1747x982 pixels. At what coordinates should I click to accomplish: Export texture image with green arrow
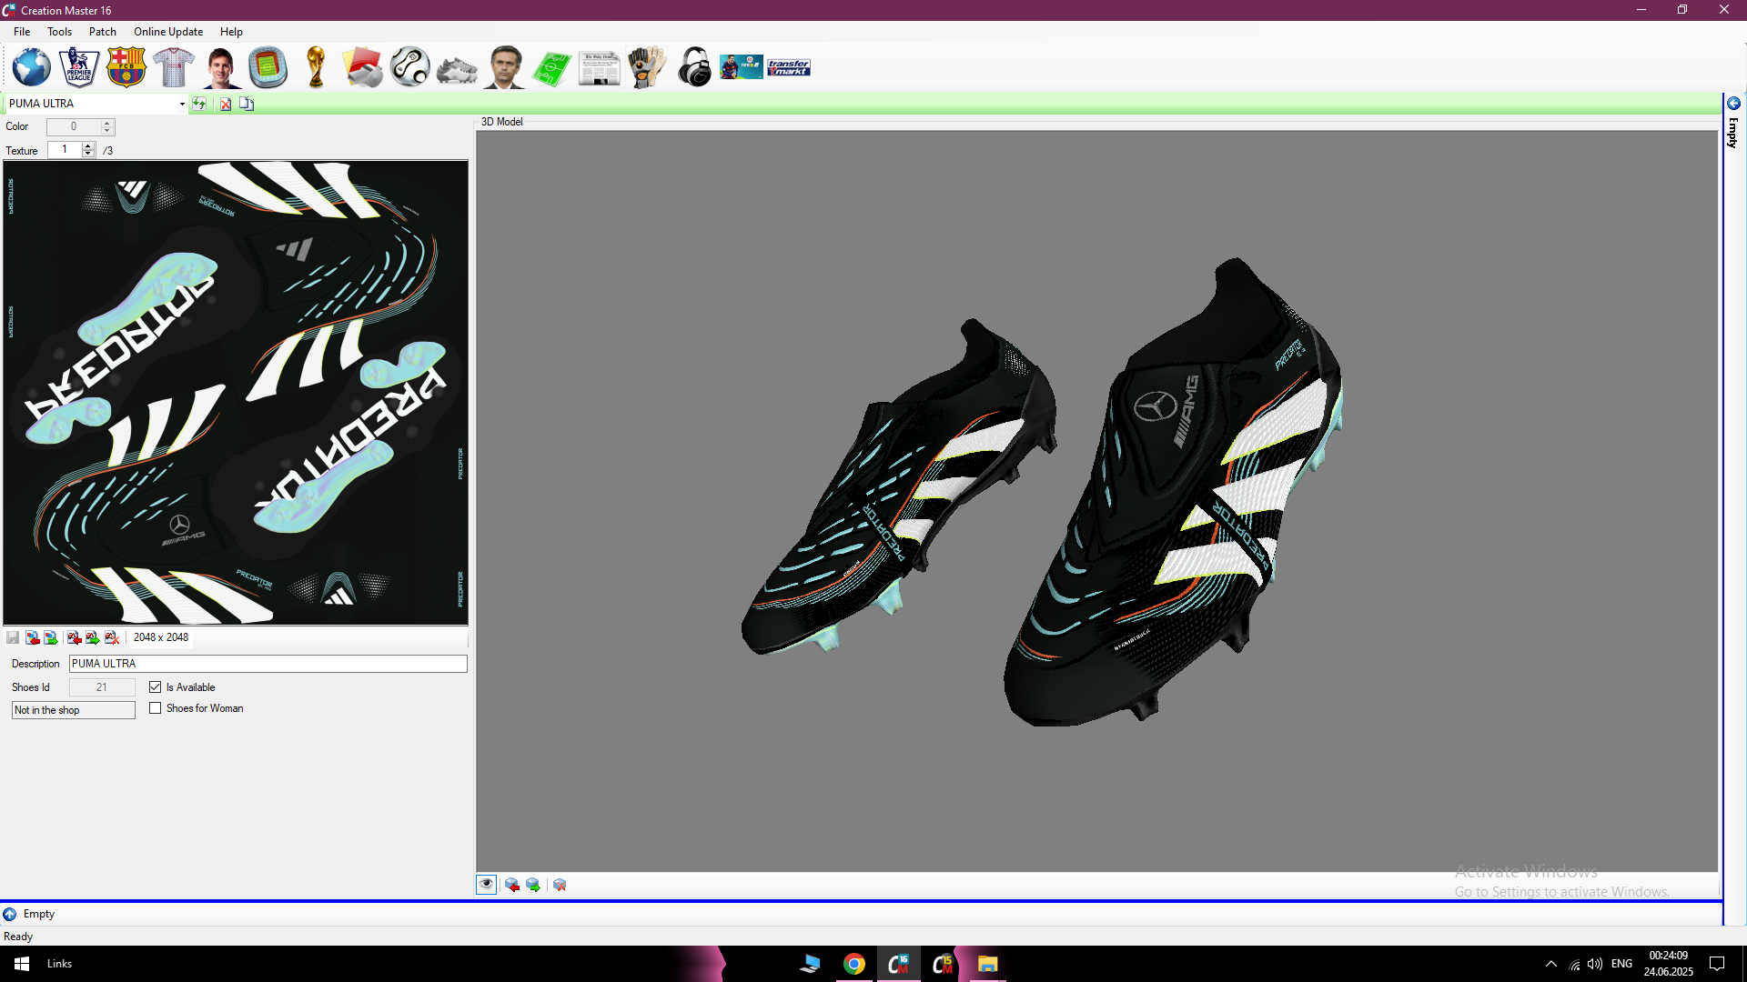51,637
